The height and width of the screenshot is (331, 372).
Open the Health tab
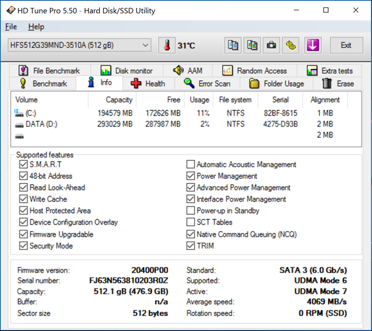(x=148, y=83)
